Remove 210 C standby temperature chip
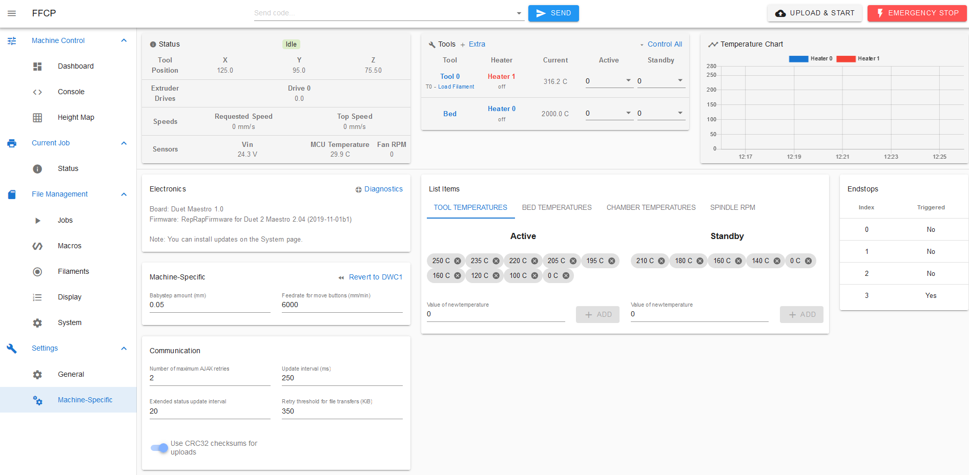Viewport: 969px width, 475px height. tap(662, 261)
